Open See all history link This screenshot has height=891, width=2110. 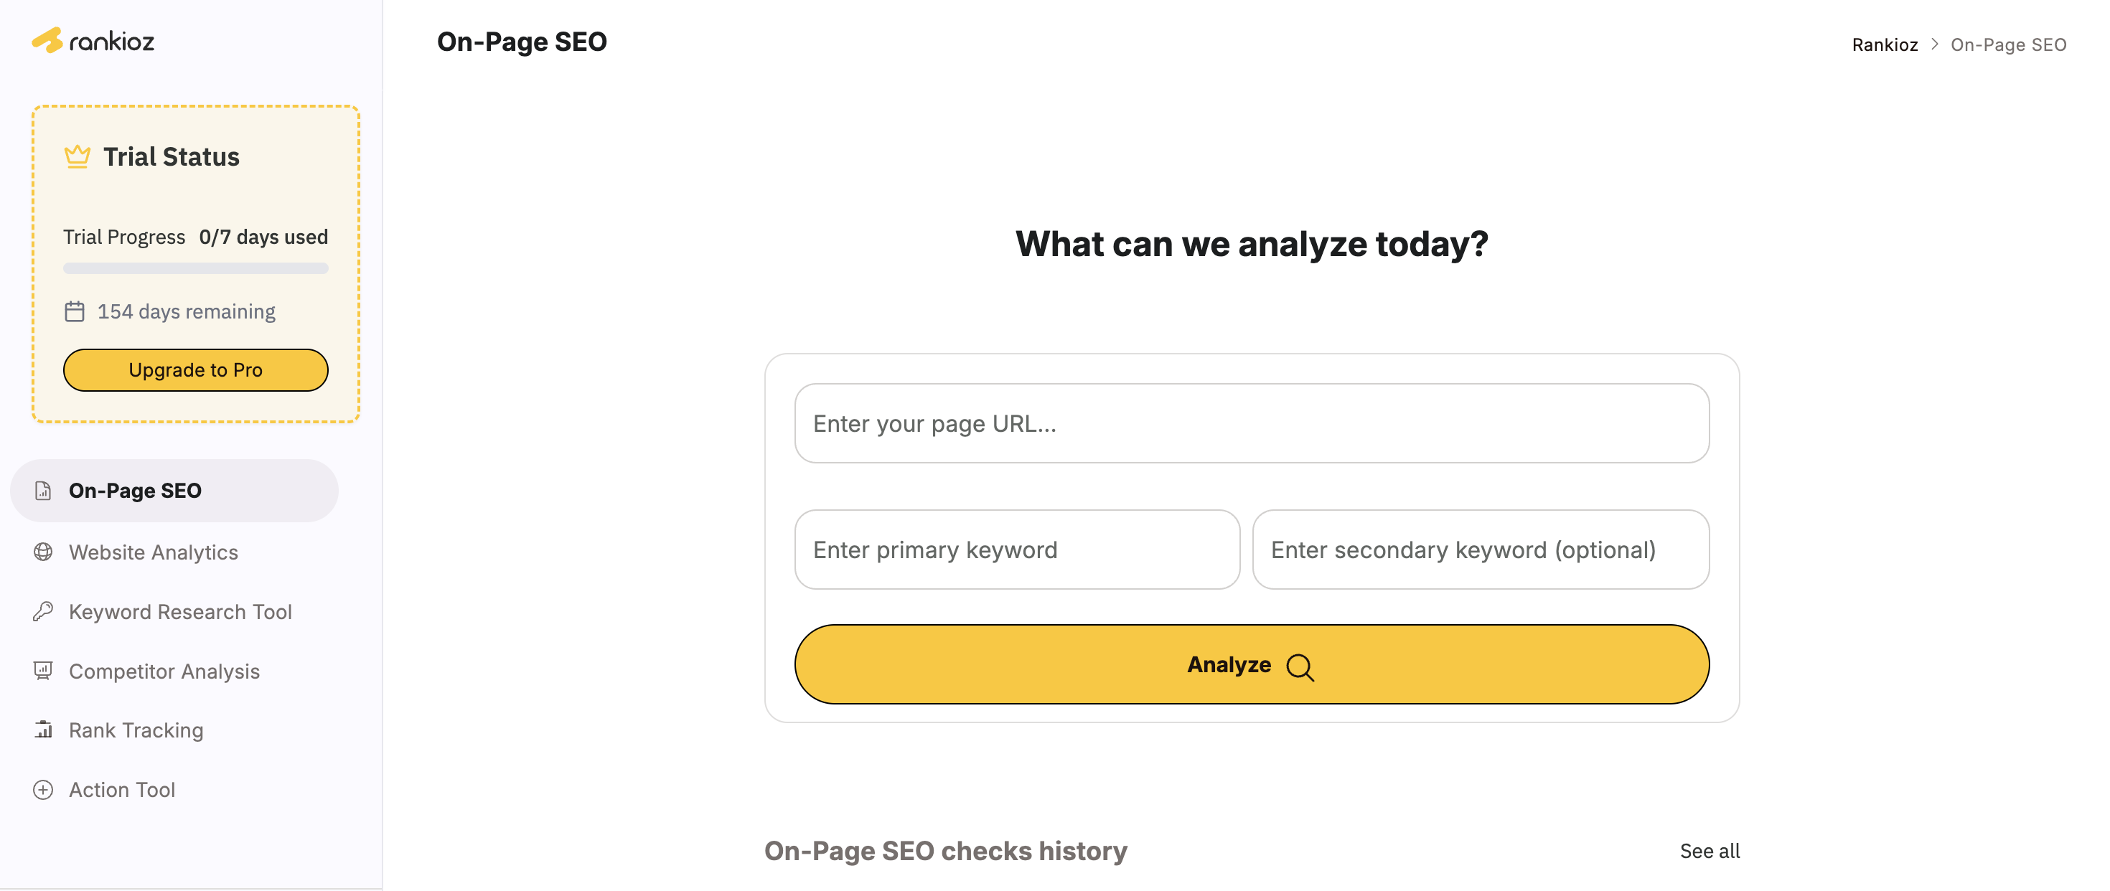point(1710,851)
